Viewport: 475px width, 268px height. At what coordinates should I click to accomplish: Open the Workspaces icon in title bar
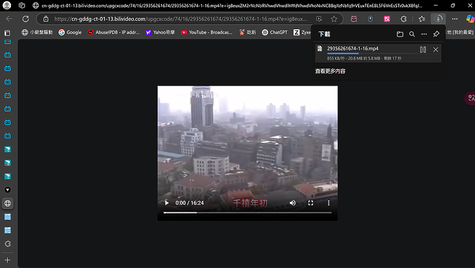click(x=21, y=5)
